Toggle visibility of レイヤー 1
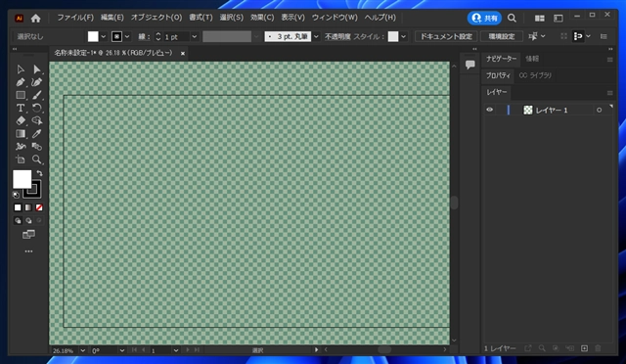Image resolution: width=626 pixels, height=364 pixels. pos(490,110)
